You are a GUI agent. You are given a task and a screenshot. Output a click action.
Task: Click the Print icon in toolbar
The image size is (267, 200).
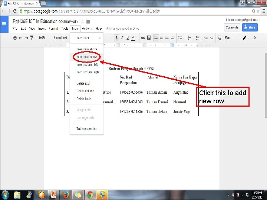pyautogui.click(x=15, y=38)
